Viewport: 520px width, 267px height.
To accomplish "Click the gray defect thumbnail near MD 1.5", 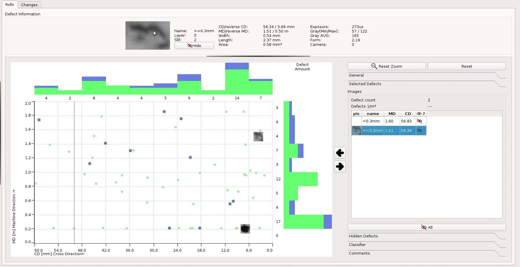I will pos(258,137).
